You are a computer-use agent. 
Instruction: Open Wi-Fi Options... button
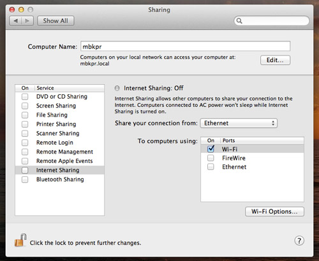point(274,211)
